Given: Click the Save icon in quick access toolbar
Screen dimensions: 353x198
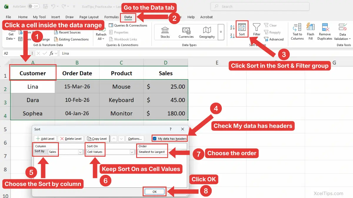Looking at the screenshot, I should point(45,6).
